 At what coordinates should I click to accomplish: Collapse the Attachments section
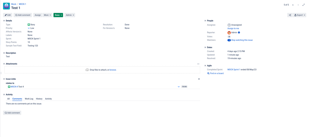[x=4, y=64]
